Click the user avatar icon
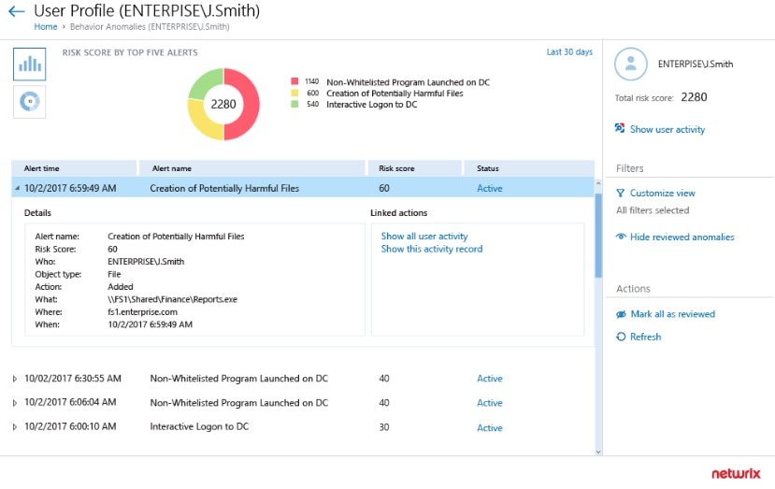Image resolution: width=775 pixels, height=489 pixels. pos(631,64)
